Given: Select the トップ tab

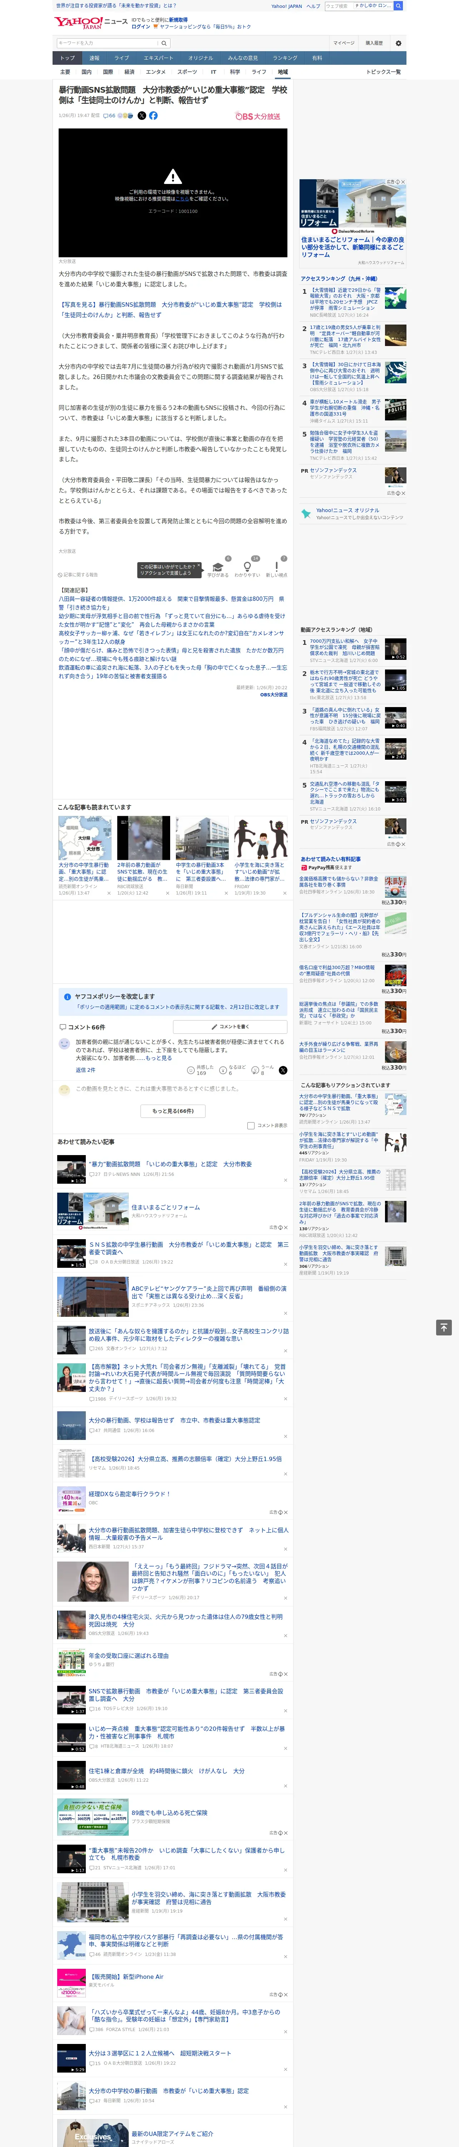Looking at the screenshot, I should [68, 58].
